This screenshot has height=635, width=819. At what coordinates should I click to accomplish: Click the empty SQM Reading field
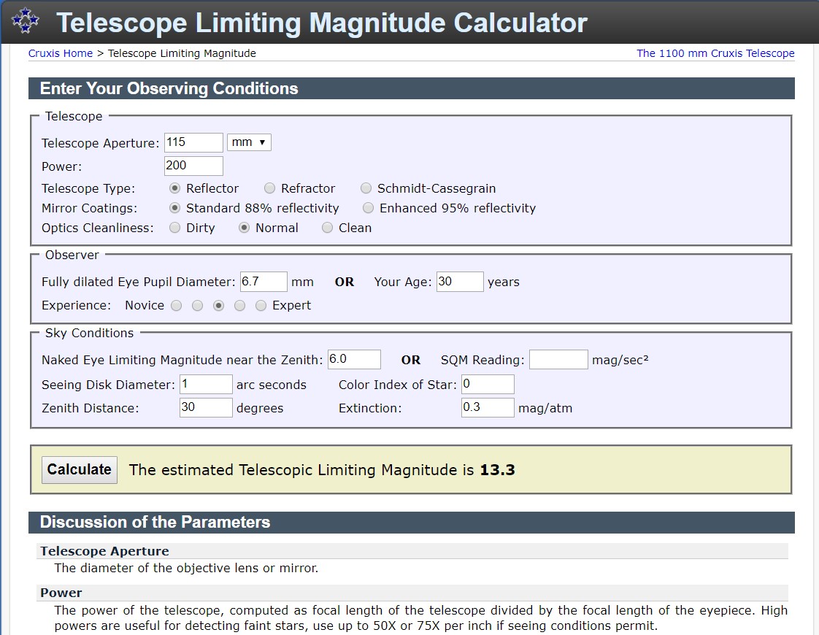tap(558, 359)
